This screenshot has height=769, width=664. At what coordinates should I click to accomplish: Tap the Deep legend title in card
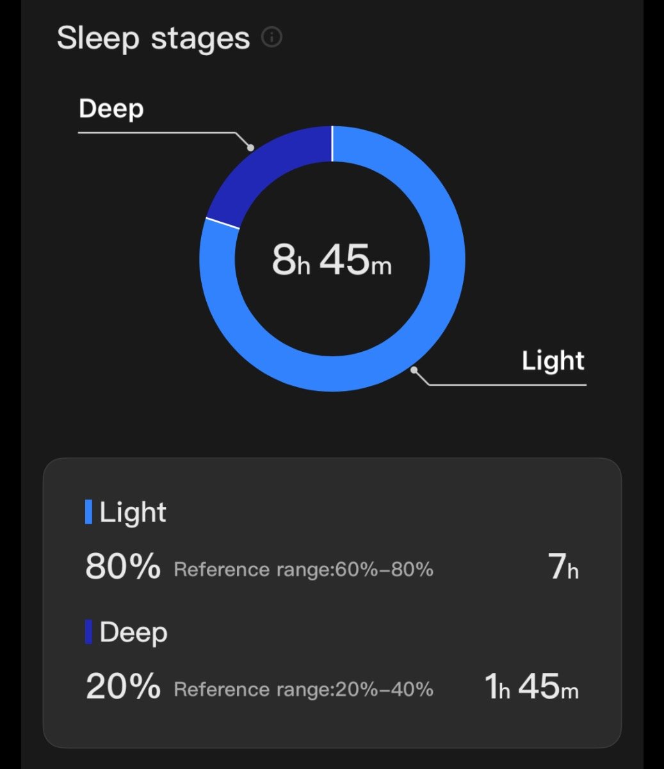[x=134, y=633]
